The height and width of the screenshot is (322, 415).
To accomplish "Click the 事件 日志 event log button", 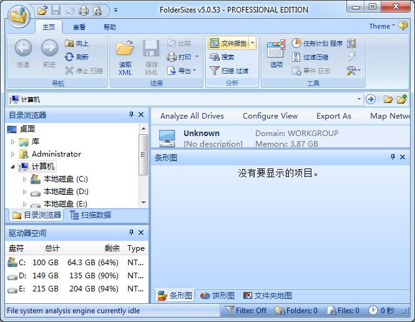I will click(x=311, y=71).
